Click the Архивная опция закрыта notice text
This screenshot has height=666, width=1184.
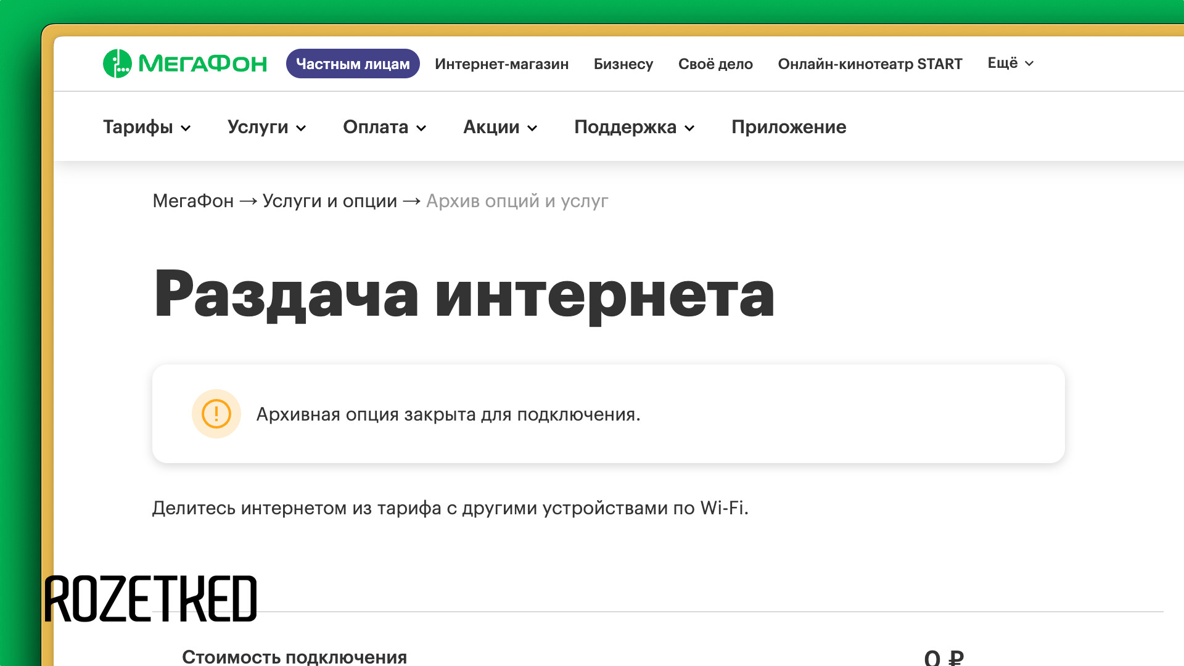click(x=448, y=414)
